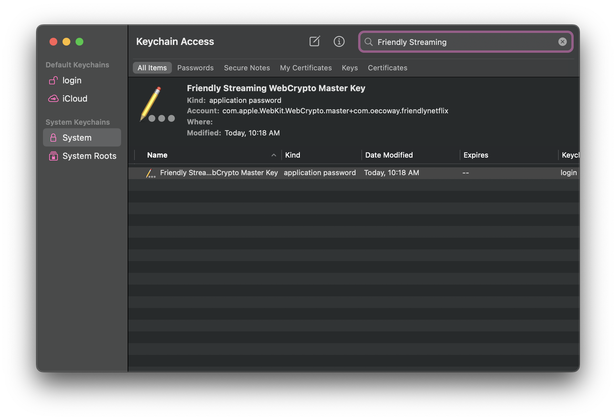Select the login keychain

pos(72,80)
